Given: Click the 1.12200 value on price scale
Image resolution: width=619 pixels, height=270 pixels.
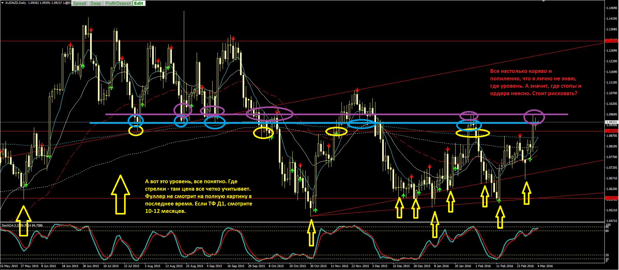Looking at the screenshot, I should tap(612, 61).
